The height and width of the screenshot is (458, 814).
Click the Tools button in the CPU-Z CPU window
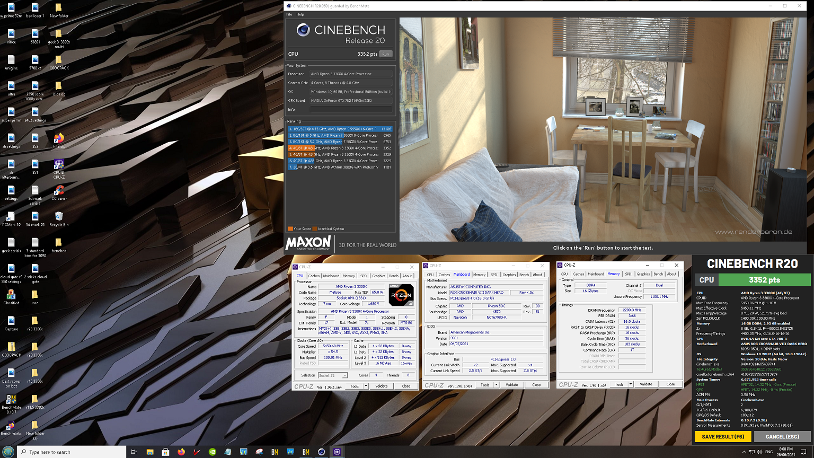pyautogui.click(x=355, y=386)
